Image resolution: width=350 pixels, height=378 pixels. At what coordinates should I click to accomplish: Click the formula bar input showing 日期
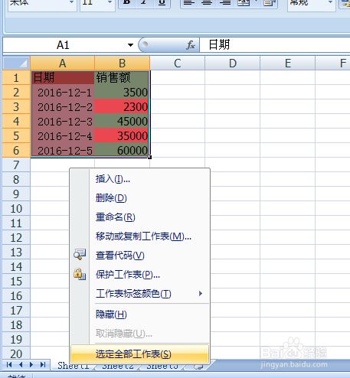click(x=275, y=45)
